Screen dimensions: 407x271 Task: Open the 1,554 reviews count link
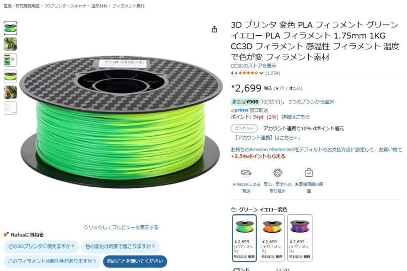pos(273,73)
